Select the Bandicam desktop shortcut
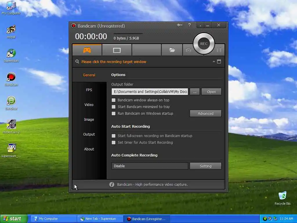297x223 pixels. pos(11,79)
